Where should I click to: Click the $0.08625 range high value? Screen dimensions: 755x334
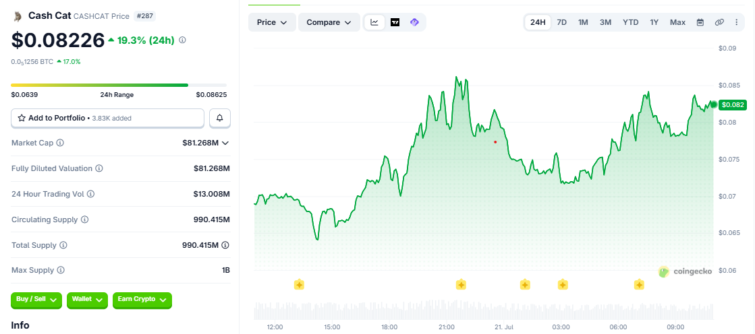211,95
